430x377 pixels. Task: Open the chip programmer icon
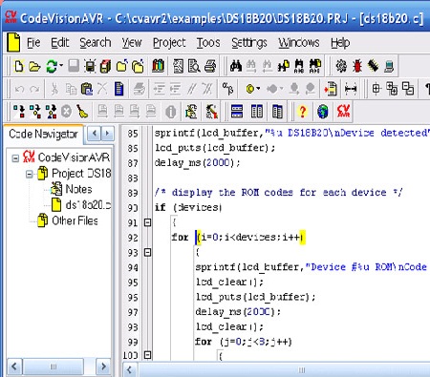click(x=373, y=66)
